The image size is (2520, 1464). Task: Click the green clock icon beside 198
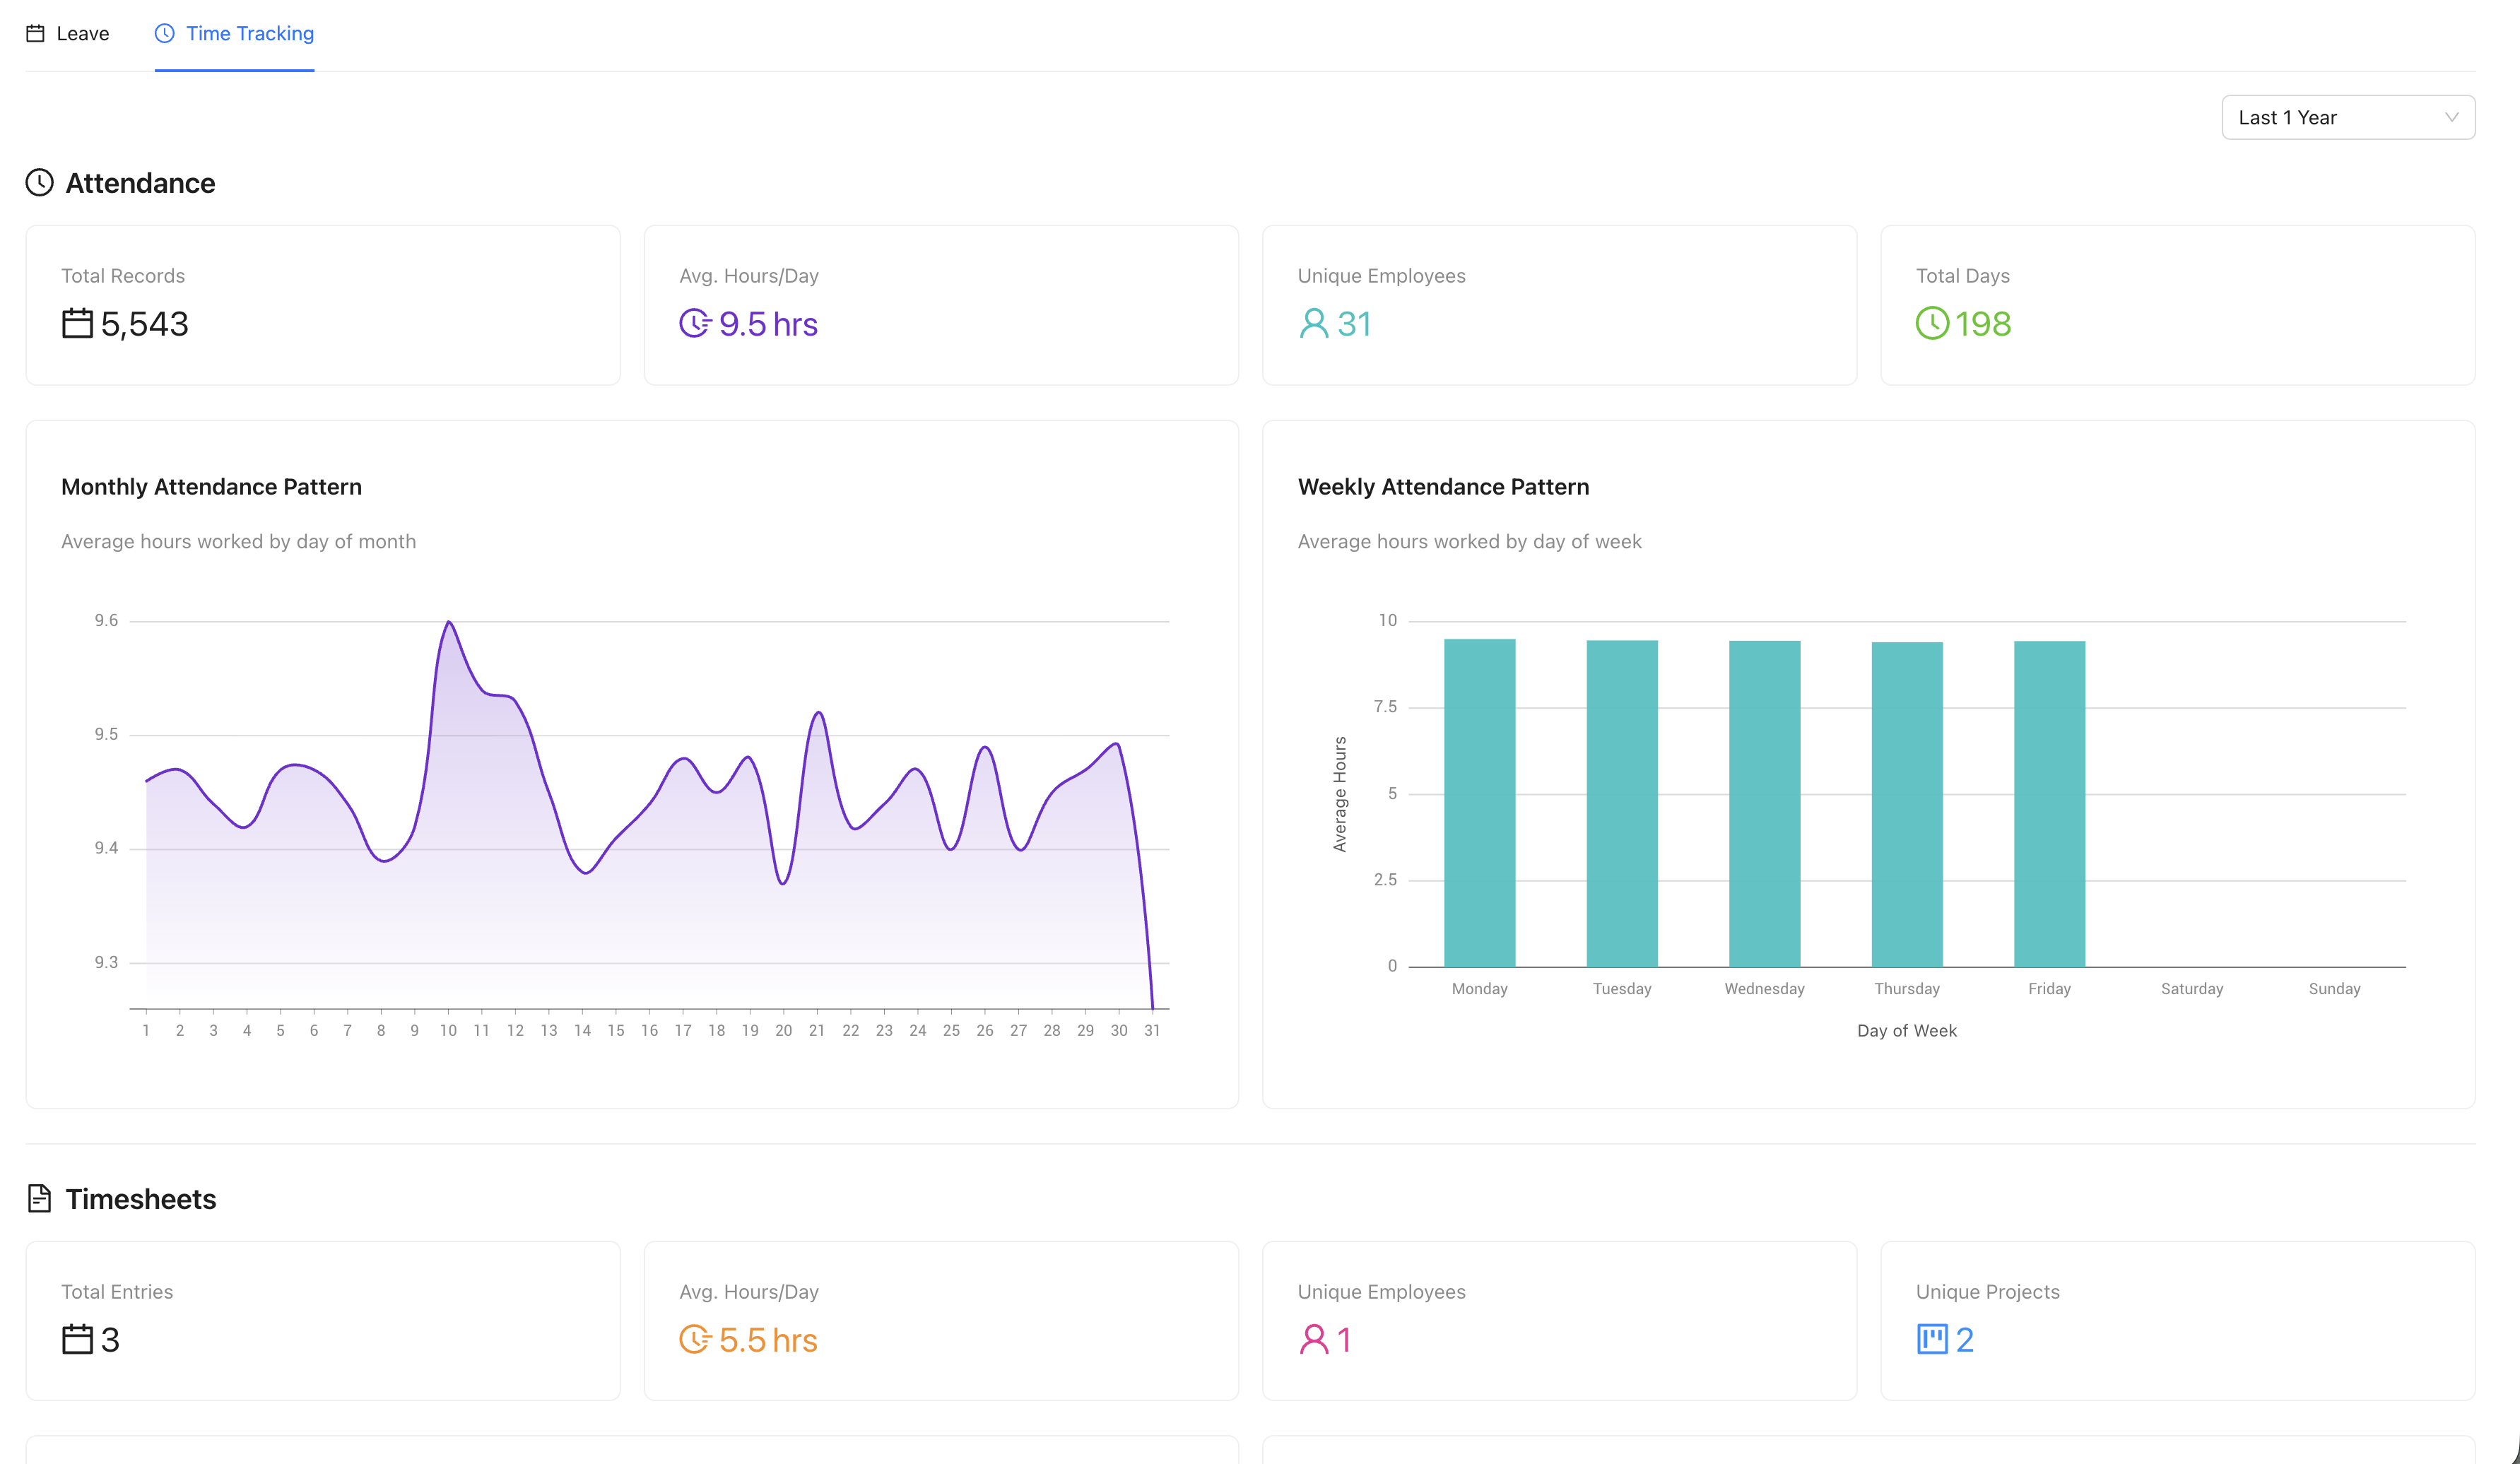[x=1932, y=324]
